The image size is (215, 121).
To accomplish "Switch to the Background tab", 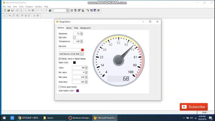I will (85, 28).
